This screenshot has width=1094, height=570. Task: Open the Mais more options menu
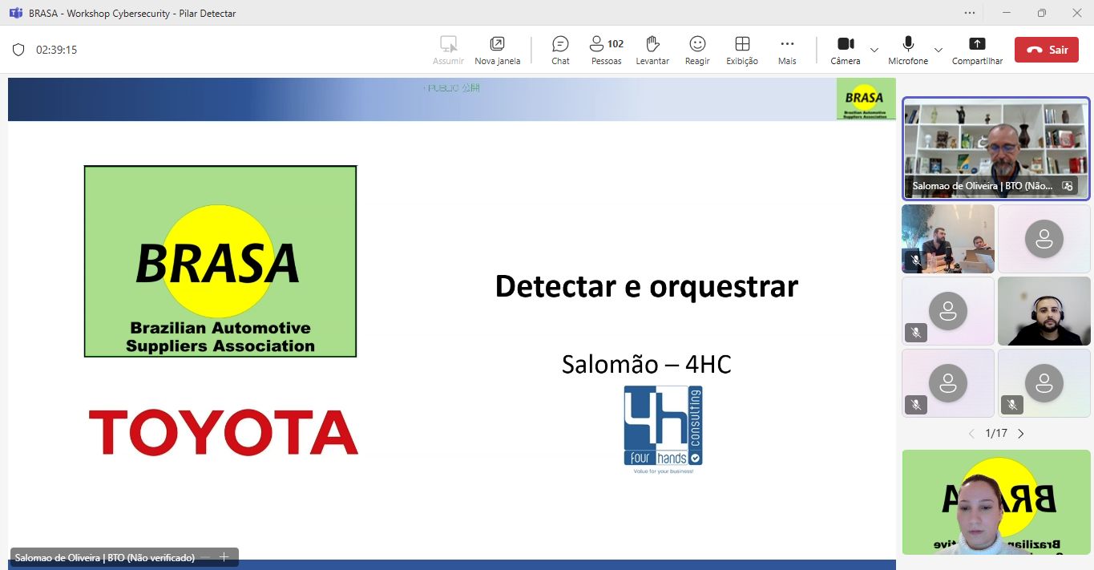pos(787,50)
